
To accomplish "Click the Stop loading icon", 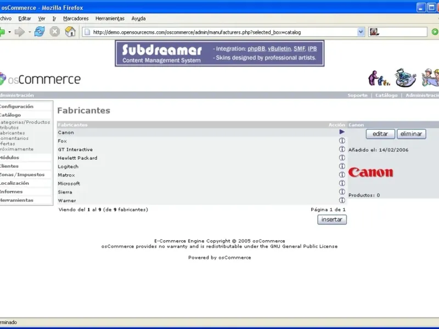I will 54,32.
